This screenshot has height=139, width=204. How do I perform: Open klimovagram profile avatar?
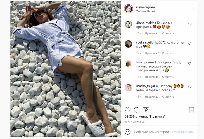(129, 9)
